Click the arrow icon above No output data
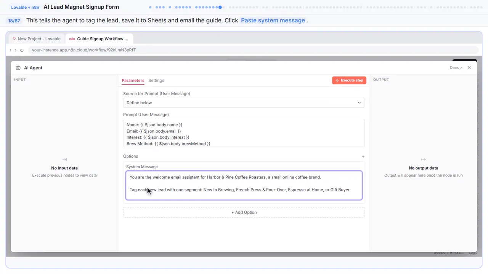The width and height of the screenshot is (488, 274). (x=423, y=159)
